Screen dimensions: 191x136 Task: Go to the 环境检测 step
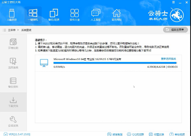(x=13, y=44)
